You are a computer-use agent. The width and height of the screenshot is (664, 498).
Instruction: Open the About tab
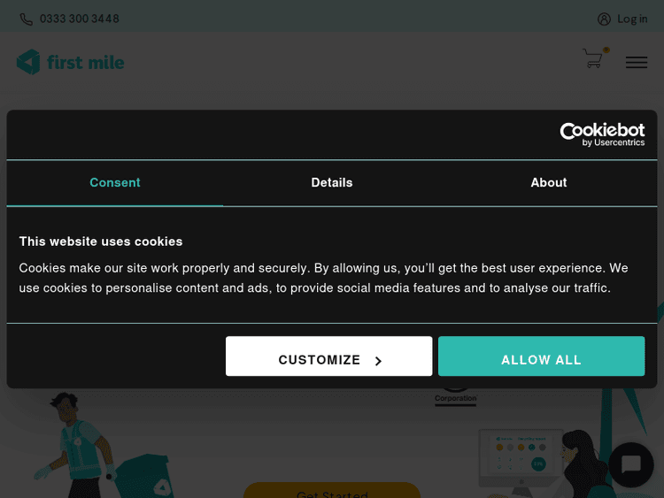[x=549, y=182]
